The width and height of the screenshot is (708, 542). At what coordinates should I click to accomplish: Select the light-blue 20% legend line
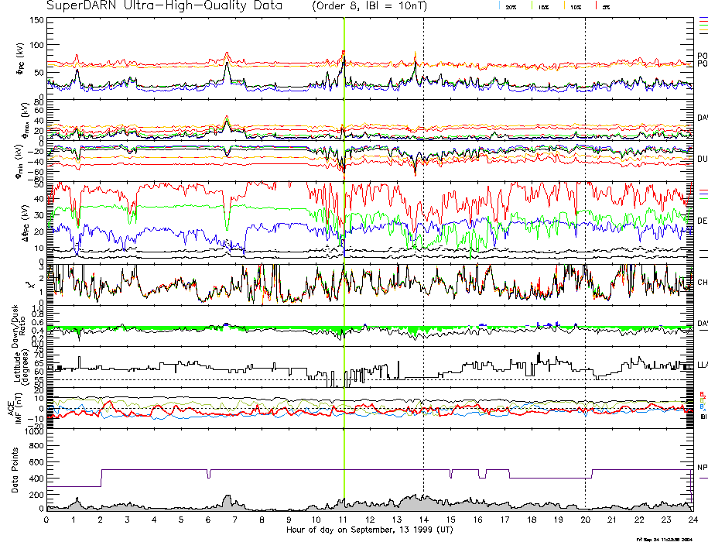[x=499, y=6]
